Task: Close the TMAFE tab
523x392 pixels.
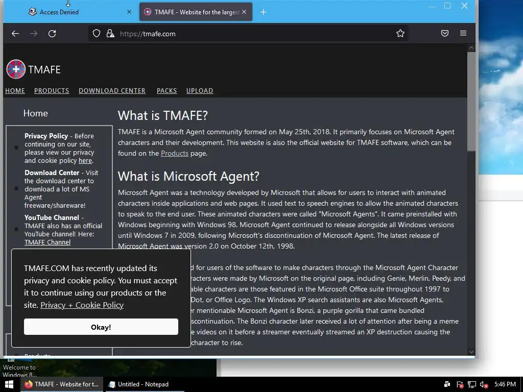Action: pyautogui.click(x=244, y=12)
